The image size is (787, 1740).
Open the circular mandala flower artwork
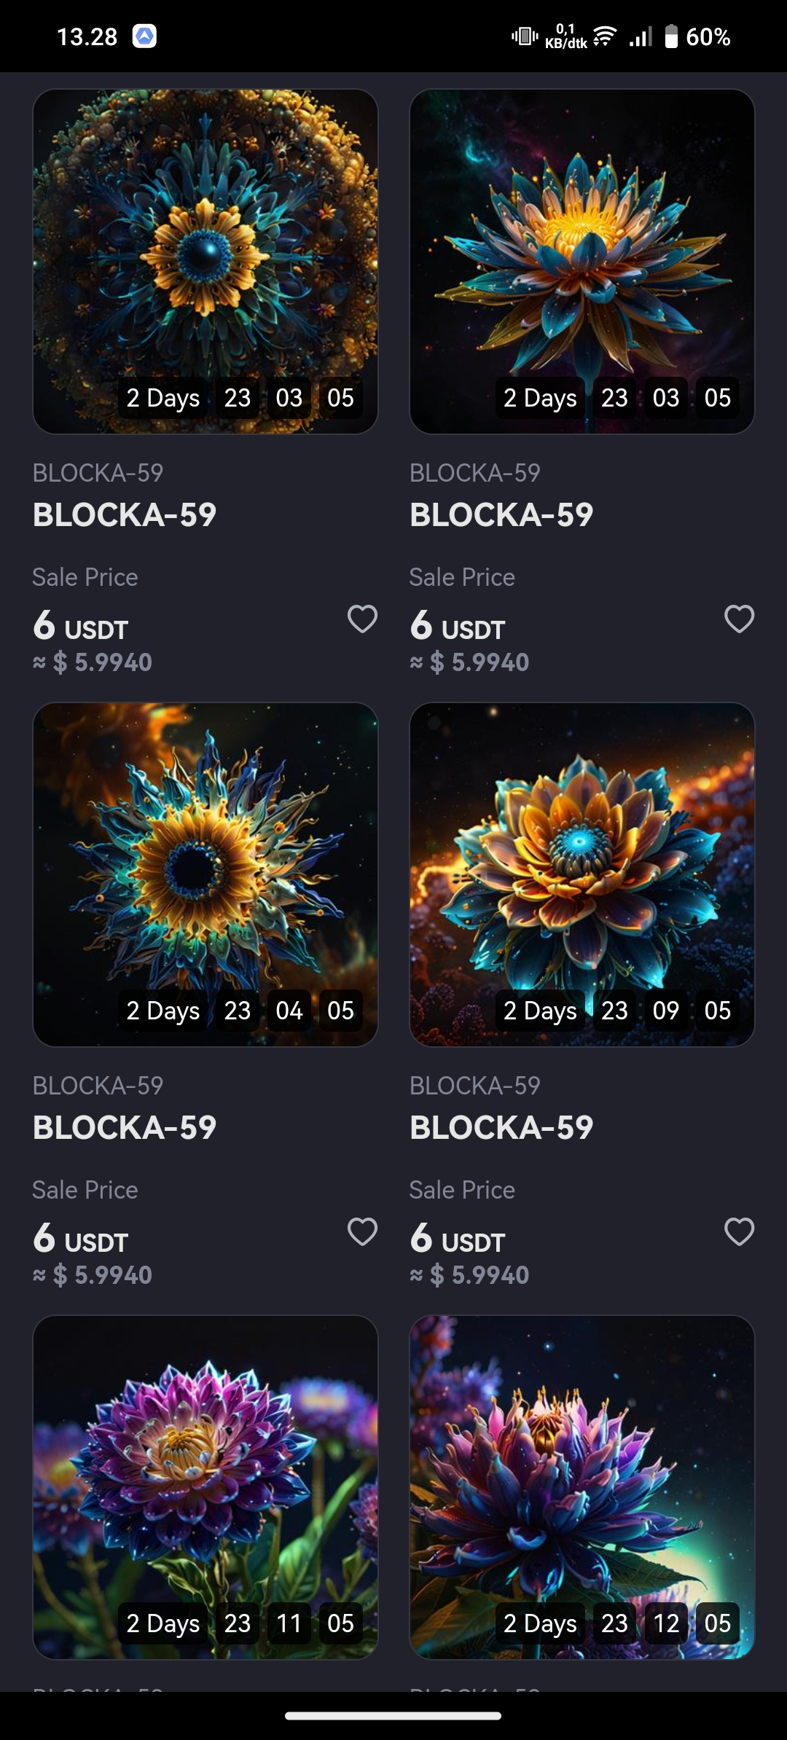tap(205, 262)
